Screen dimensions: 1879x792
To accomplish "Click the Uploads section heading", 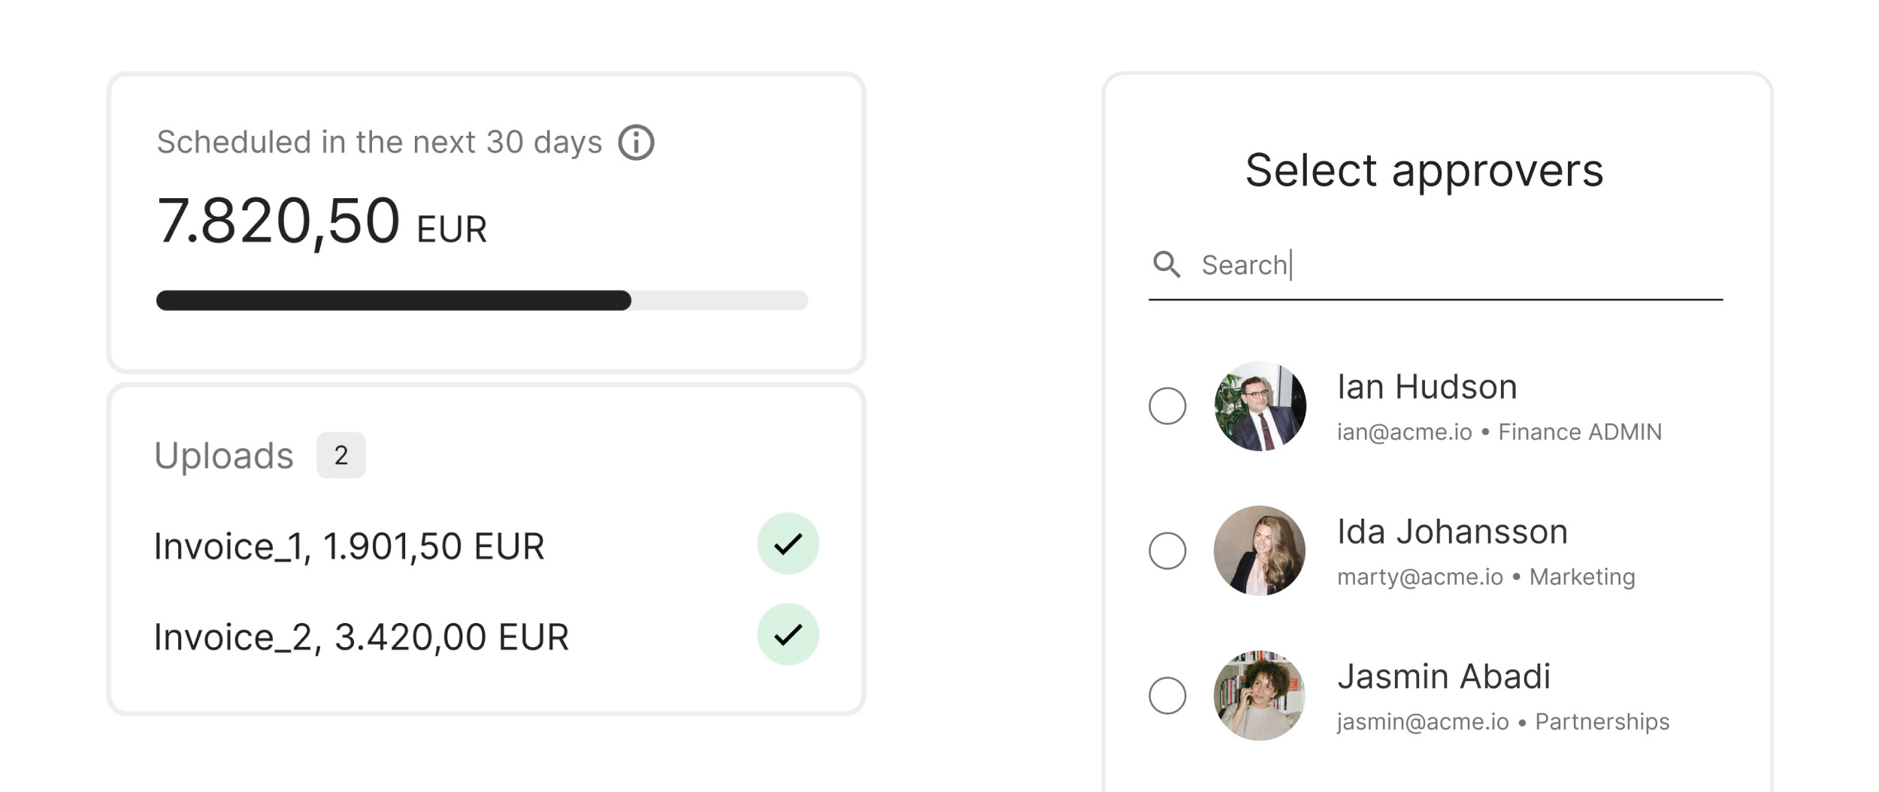I will click(224, 456).
